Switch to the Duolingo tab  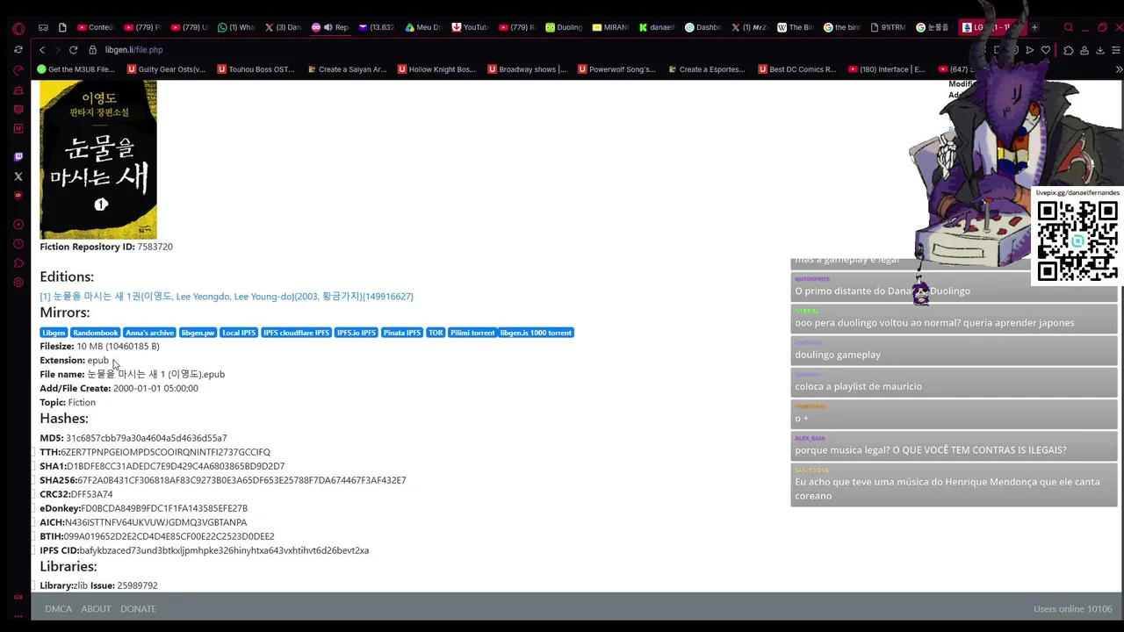tap(563, 27)
